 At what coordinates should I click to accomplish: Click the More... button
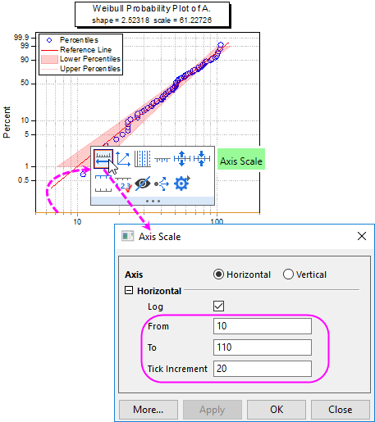coord(149,410)
